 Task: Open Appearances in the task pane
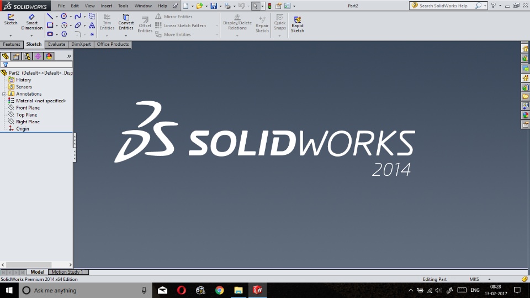pyautogui.click(x=525, y=115)
